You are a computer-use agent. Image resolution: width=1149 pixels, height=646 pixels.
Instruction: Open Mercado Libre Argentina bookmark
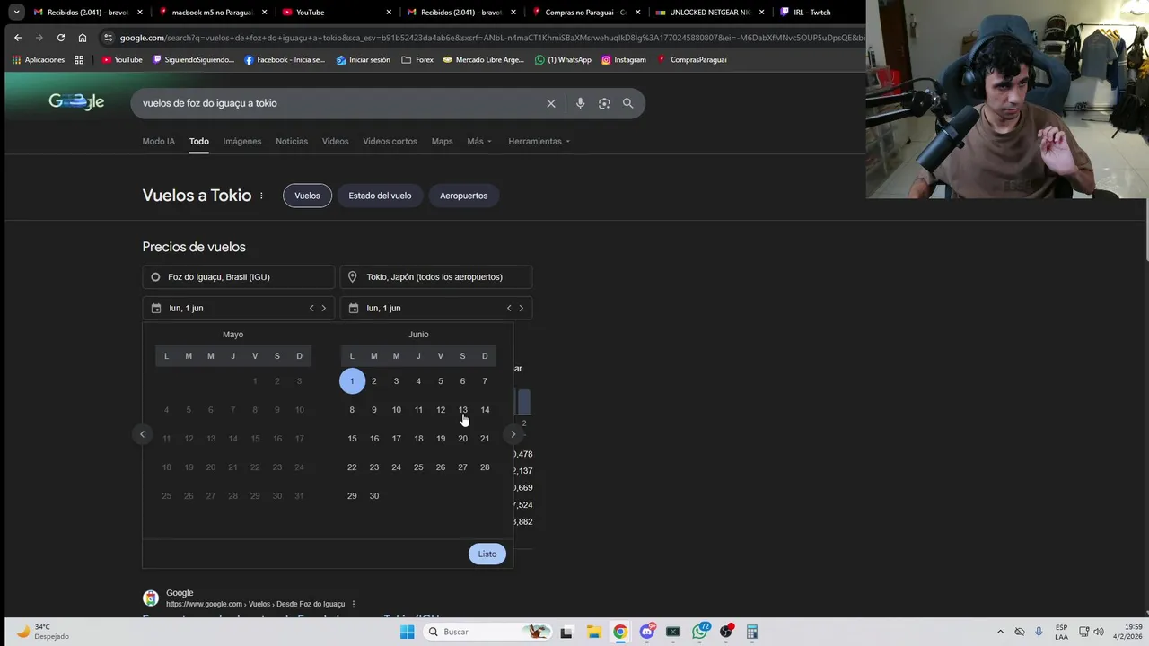click(483, 60)
